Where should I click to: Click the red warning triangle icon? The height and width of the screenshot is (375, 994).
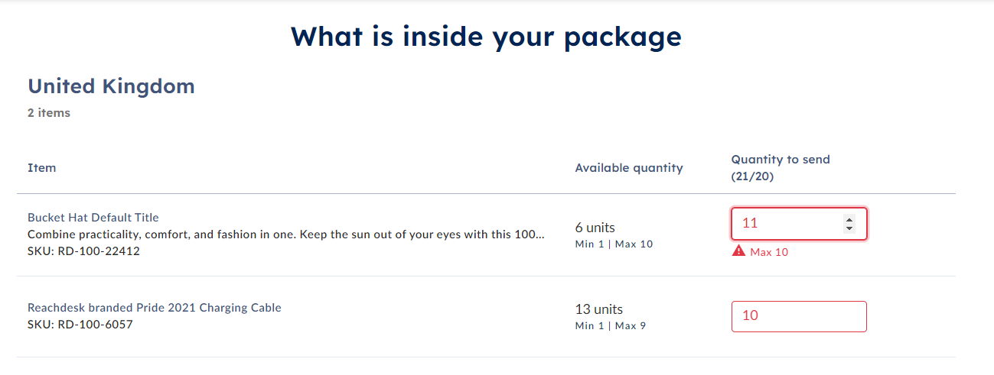[738, 251]
